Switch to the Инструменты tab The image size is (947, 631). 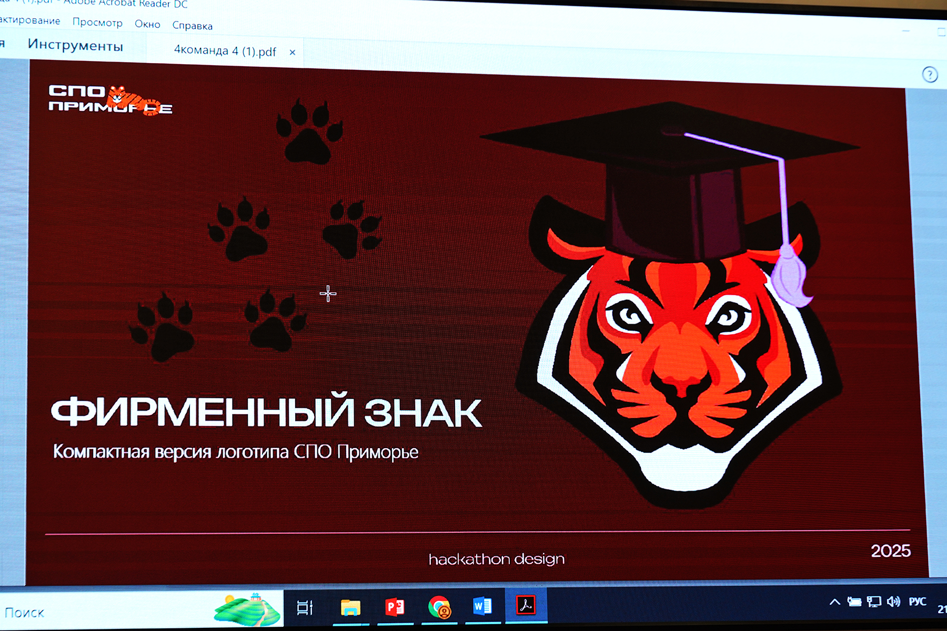pos(75,45)
